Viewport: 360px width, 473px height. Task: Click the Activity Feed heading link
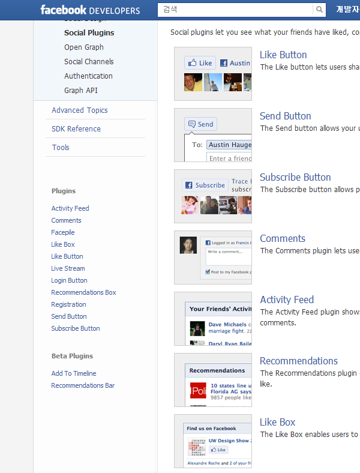click(287, 300)
